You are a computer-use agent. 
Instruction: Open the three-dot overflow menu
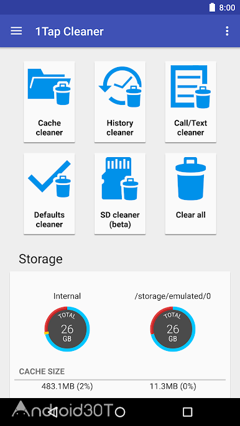click(x=227, y=31)
